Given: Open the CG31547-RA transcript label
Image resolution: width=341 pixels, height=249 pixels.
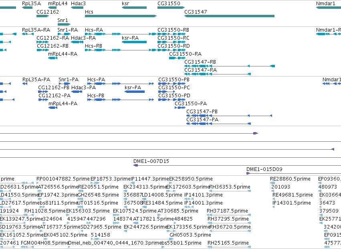Looking at the screenshot, I should (x=200, y=70).
